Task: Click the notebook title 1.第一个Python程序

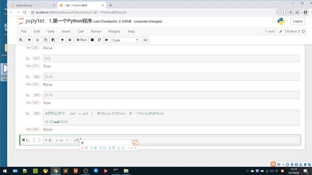Action: [x=70, y=21]
